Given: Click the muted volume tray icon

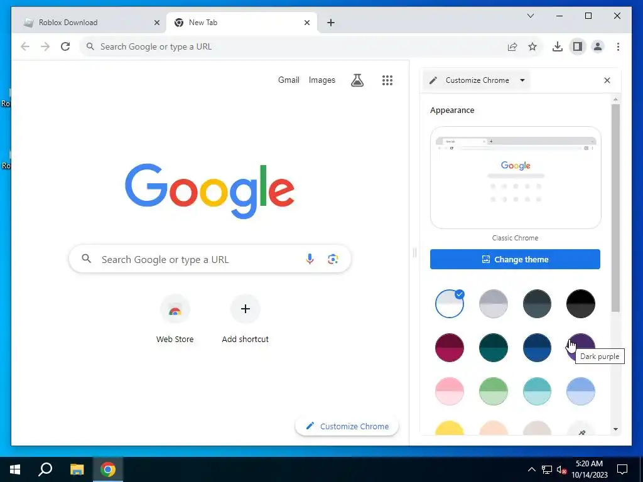Looking at the screenshot, I should click(561, 469).
